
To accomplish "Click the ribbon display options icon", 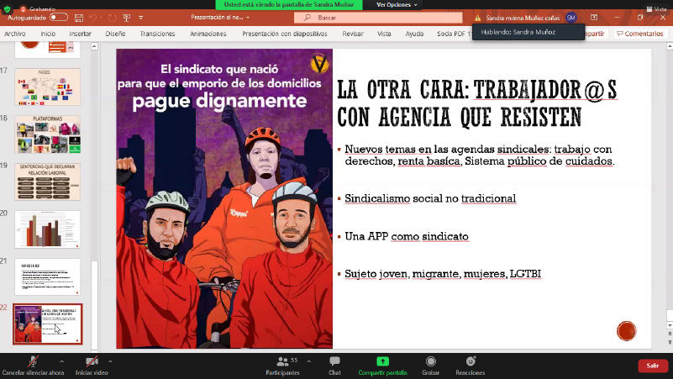I will [x=594, y=18].
